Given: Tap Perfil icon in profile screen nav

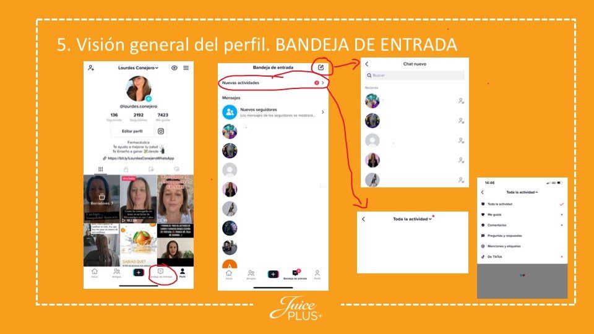Looking at the screenshot, I should pyautogui.click(x=183, y=273).
